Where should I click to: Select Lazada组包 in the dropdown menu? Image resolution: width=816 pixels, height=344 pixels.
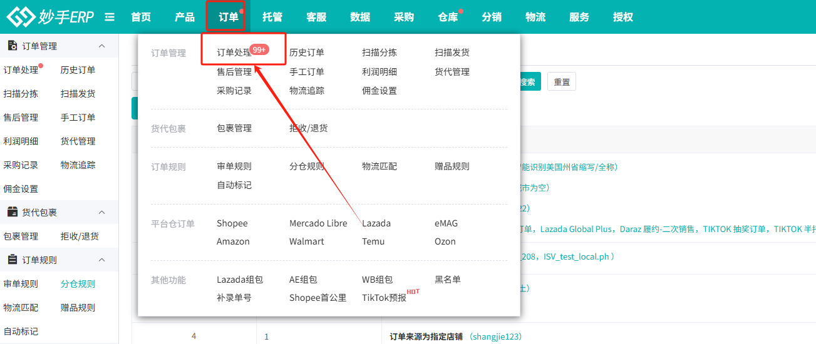tap(240, 280)
